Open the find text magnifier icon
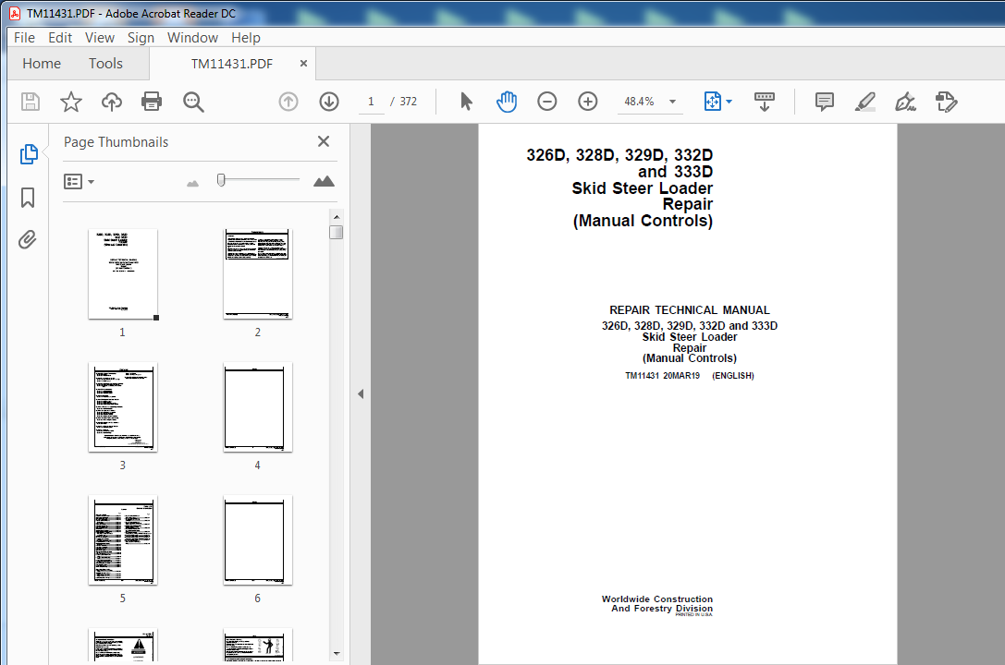Viewport: 1005px width, 665px height. coord(193,102)
